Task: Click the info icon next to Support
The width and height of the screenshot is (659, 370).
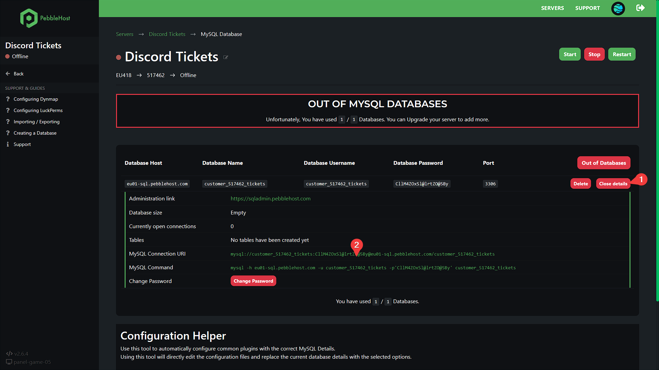Action: pos(8,144)
